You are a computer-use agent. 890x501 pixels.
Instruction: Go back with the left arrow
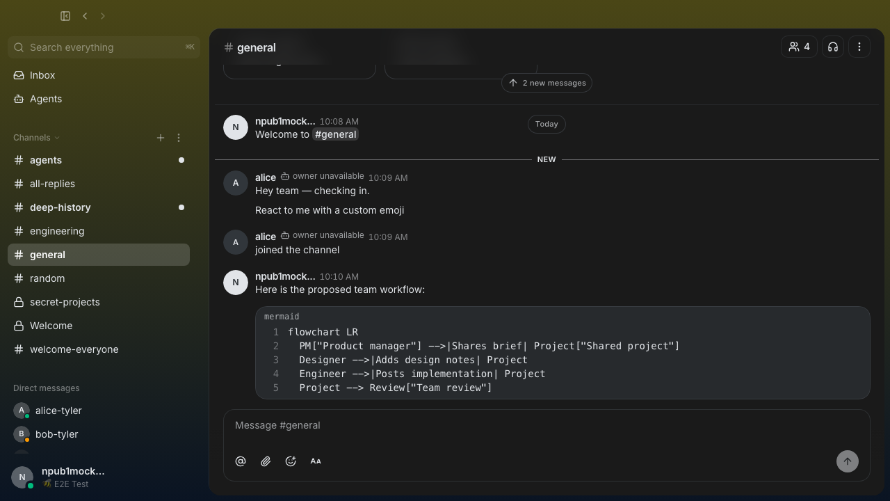pos(85,16)
